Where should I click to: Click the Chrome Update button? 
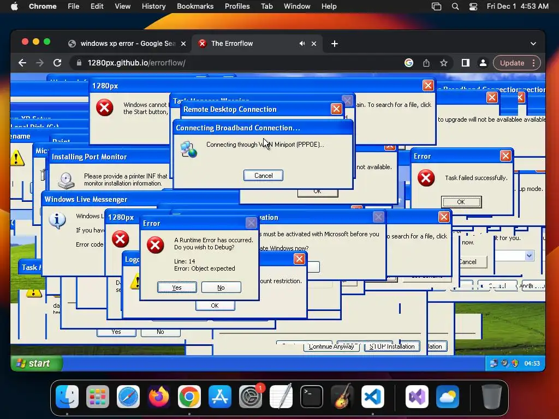[x=516, y=63]
